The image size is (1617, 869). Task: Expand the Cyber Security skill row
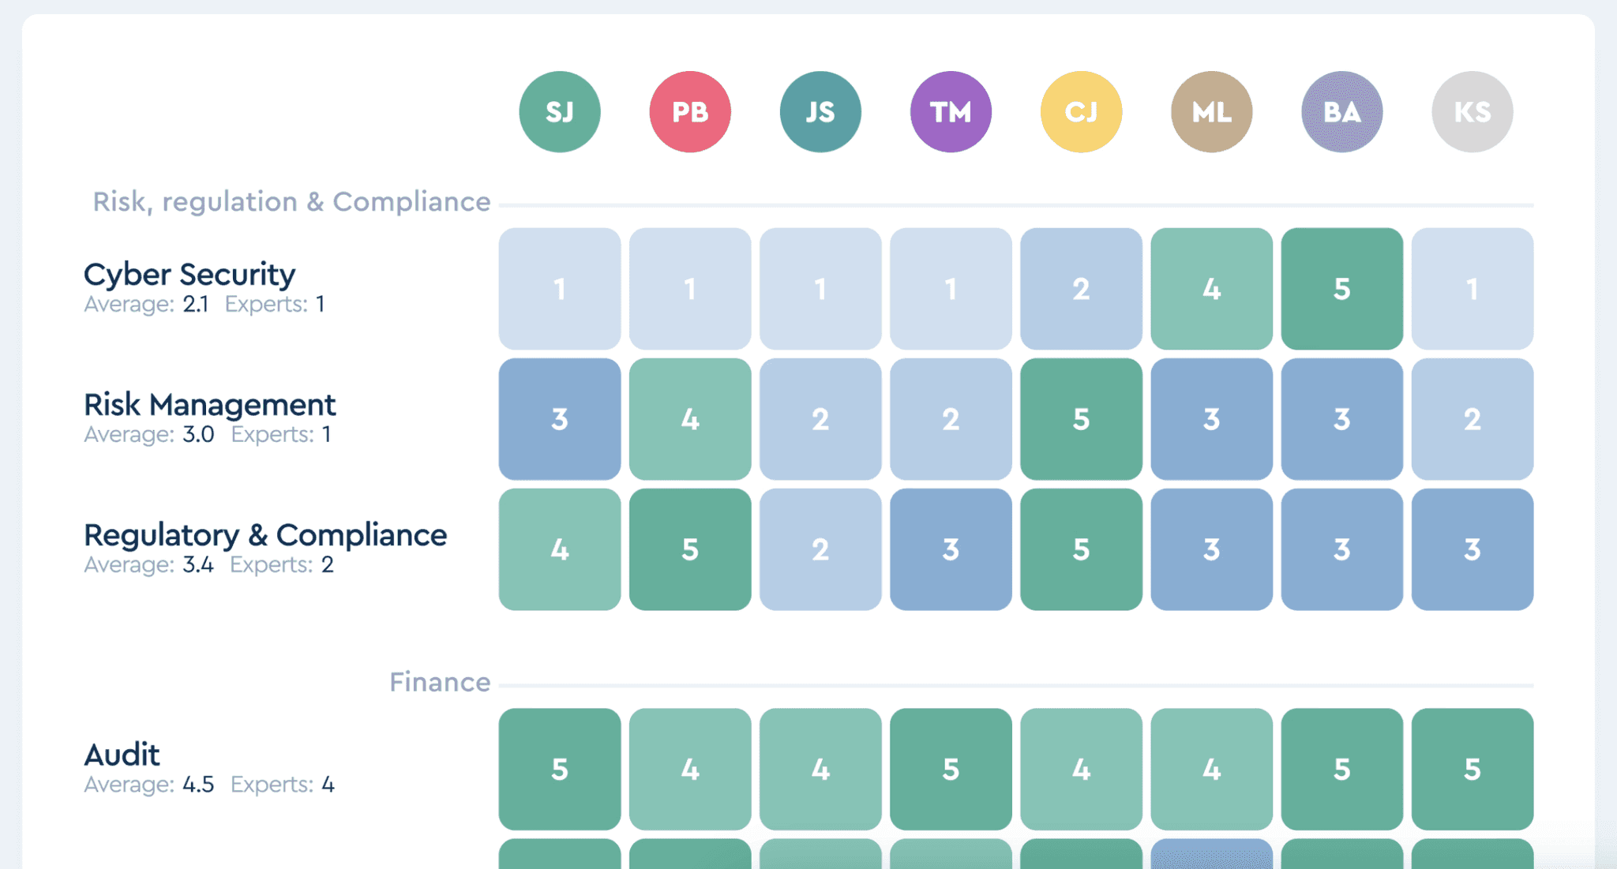(189, 274)
